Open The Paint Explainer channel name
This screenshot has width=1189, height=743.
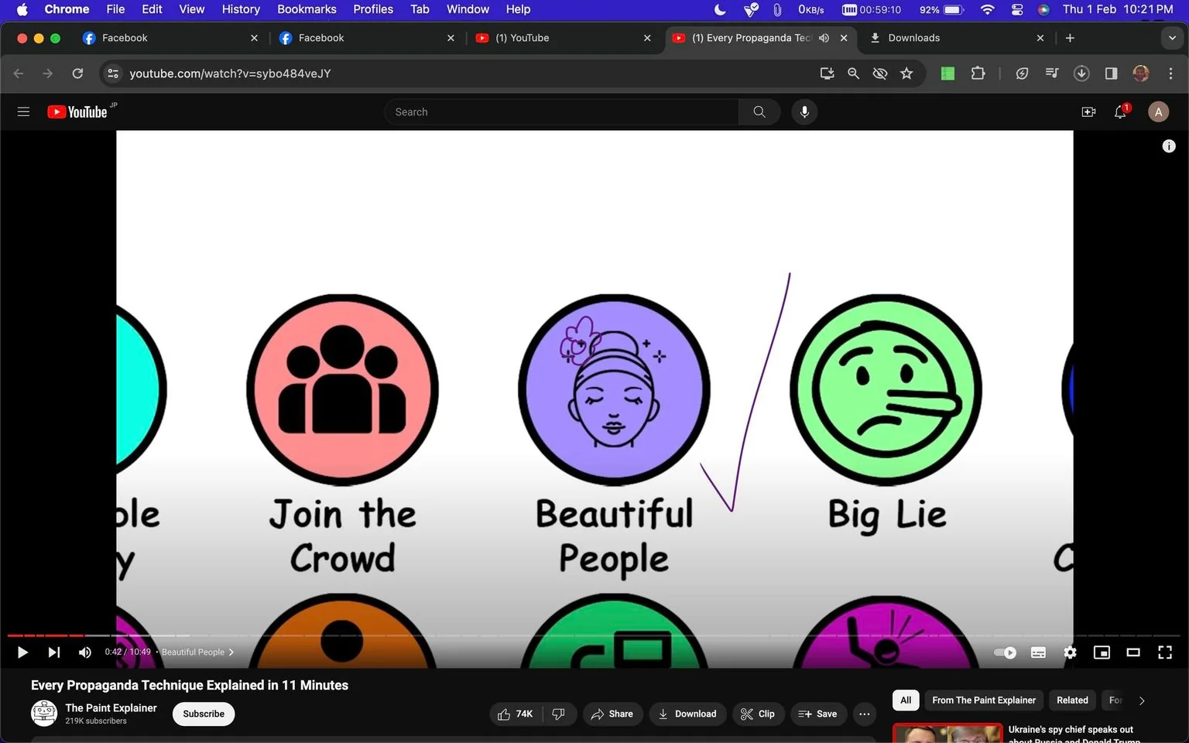111,708
